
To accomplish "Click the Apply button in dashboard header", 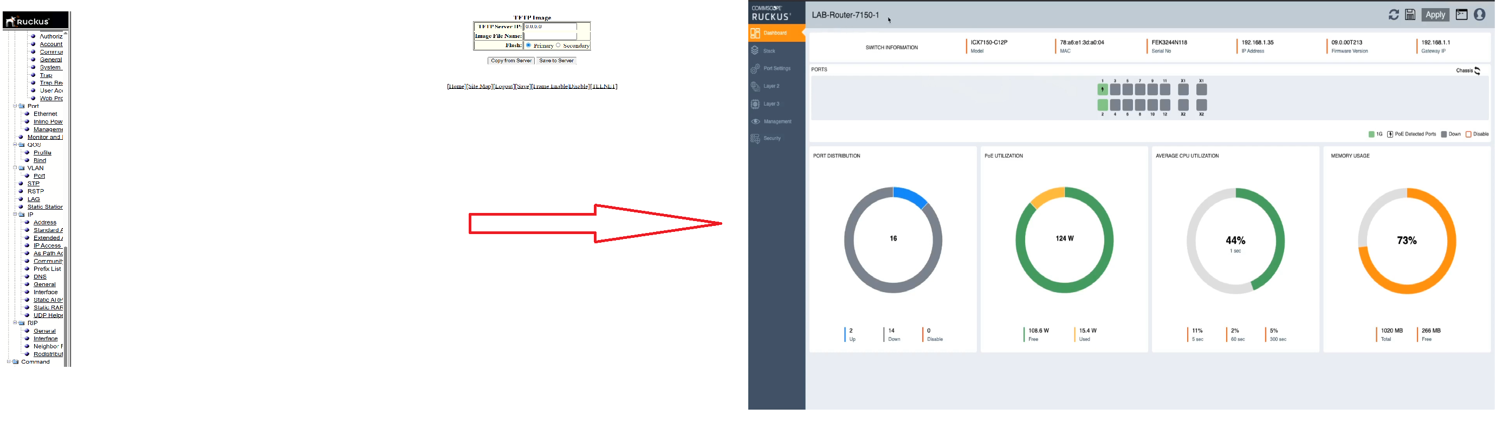I will pyautogui.click(x=1436, y=15).
